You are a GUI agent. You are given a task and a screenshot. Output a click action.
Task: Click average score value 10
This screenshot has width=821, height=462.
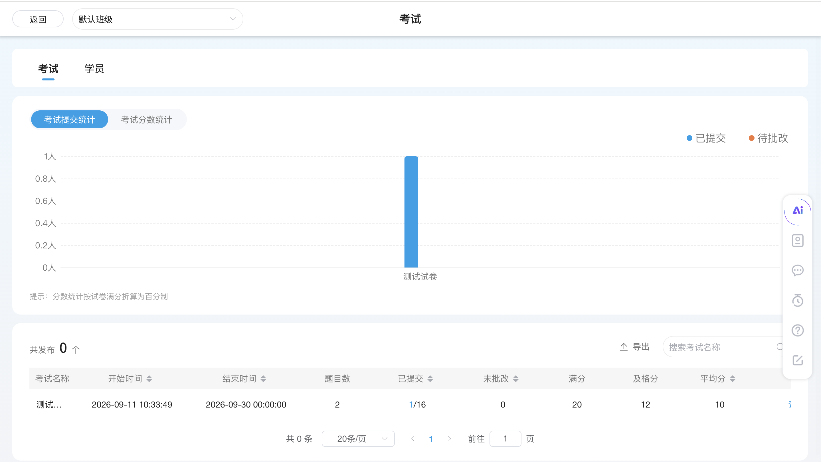click(x=720, y=405)
